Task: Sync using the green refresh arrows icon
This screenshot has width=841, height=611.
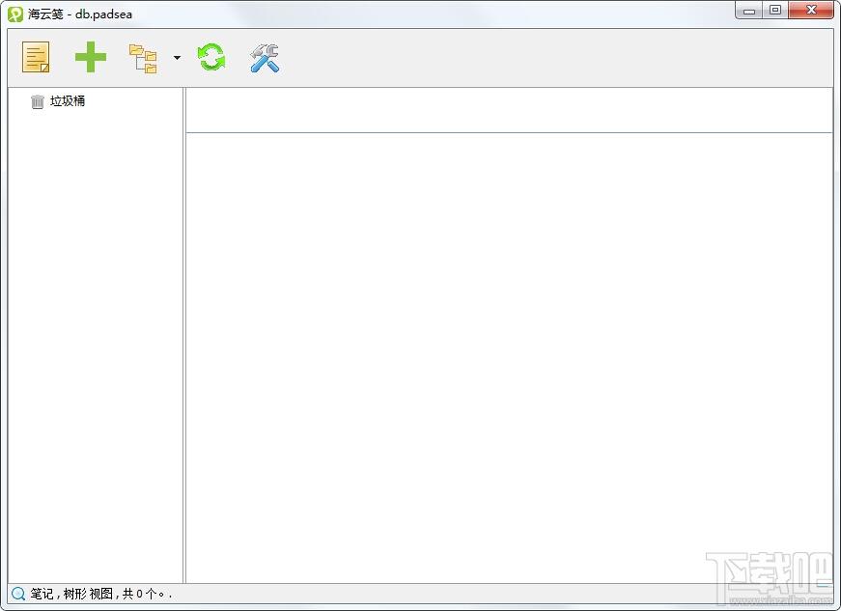Action: pos(211,57)
